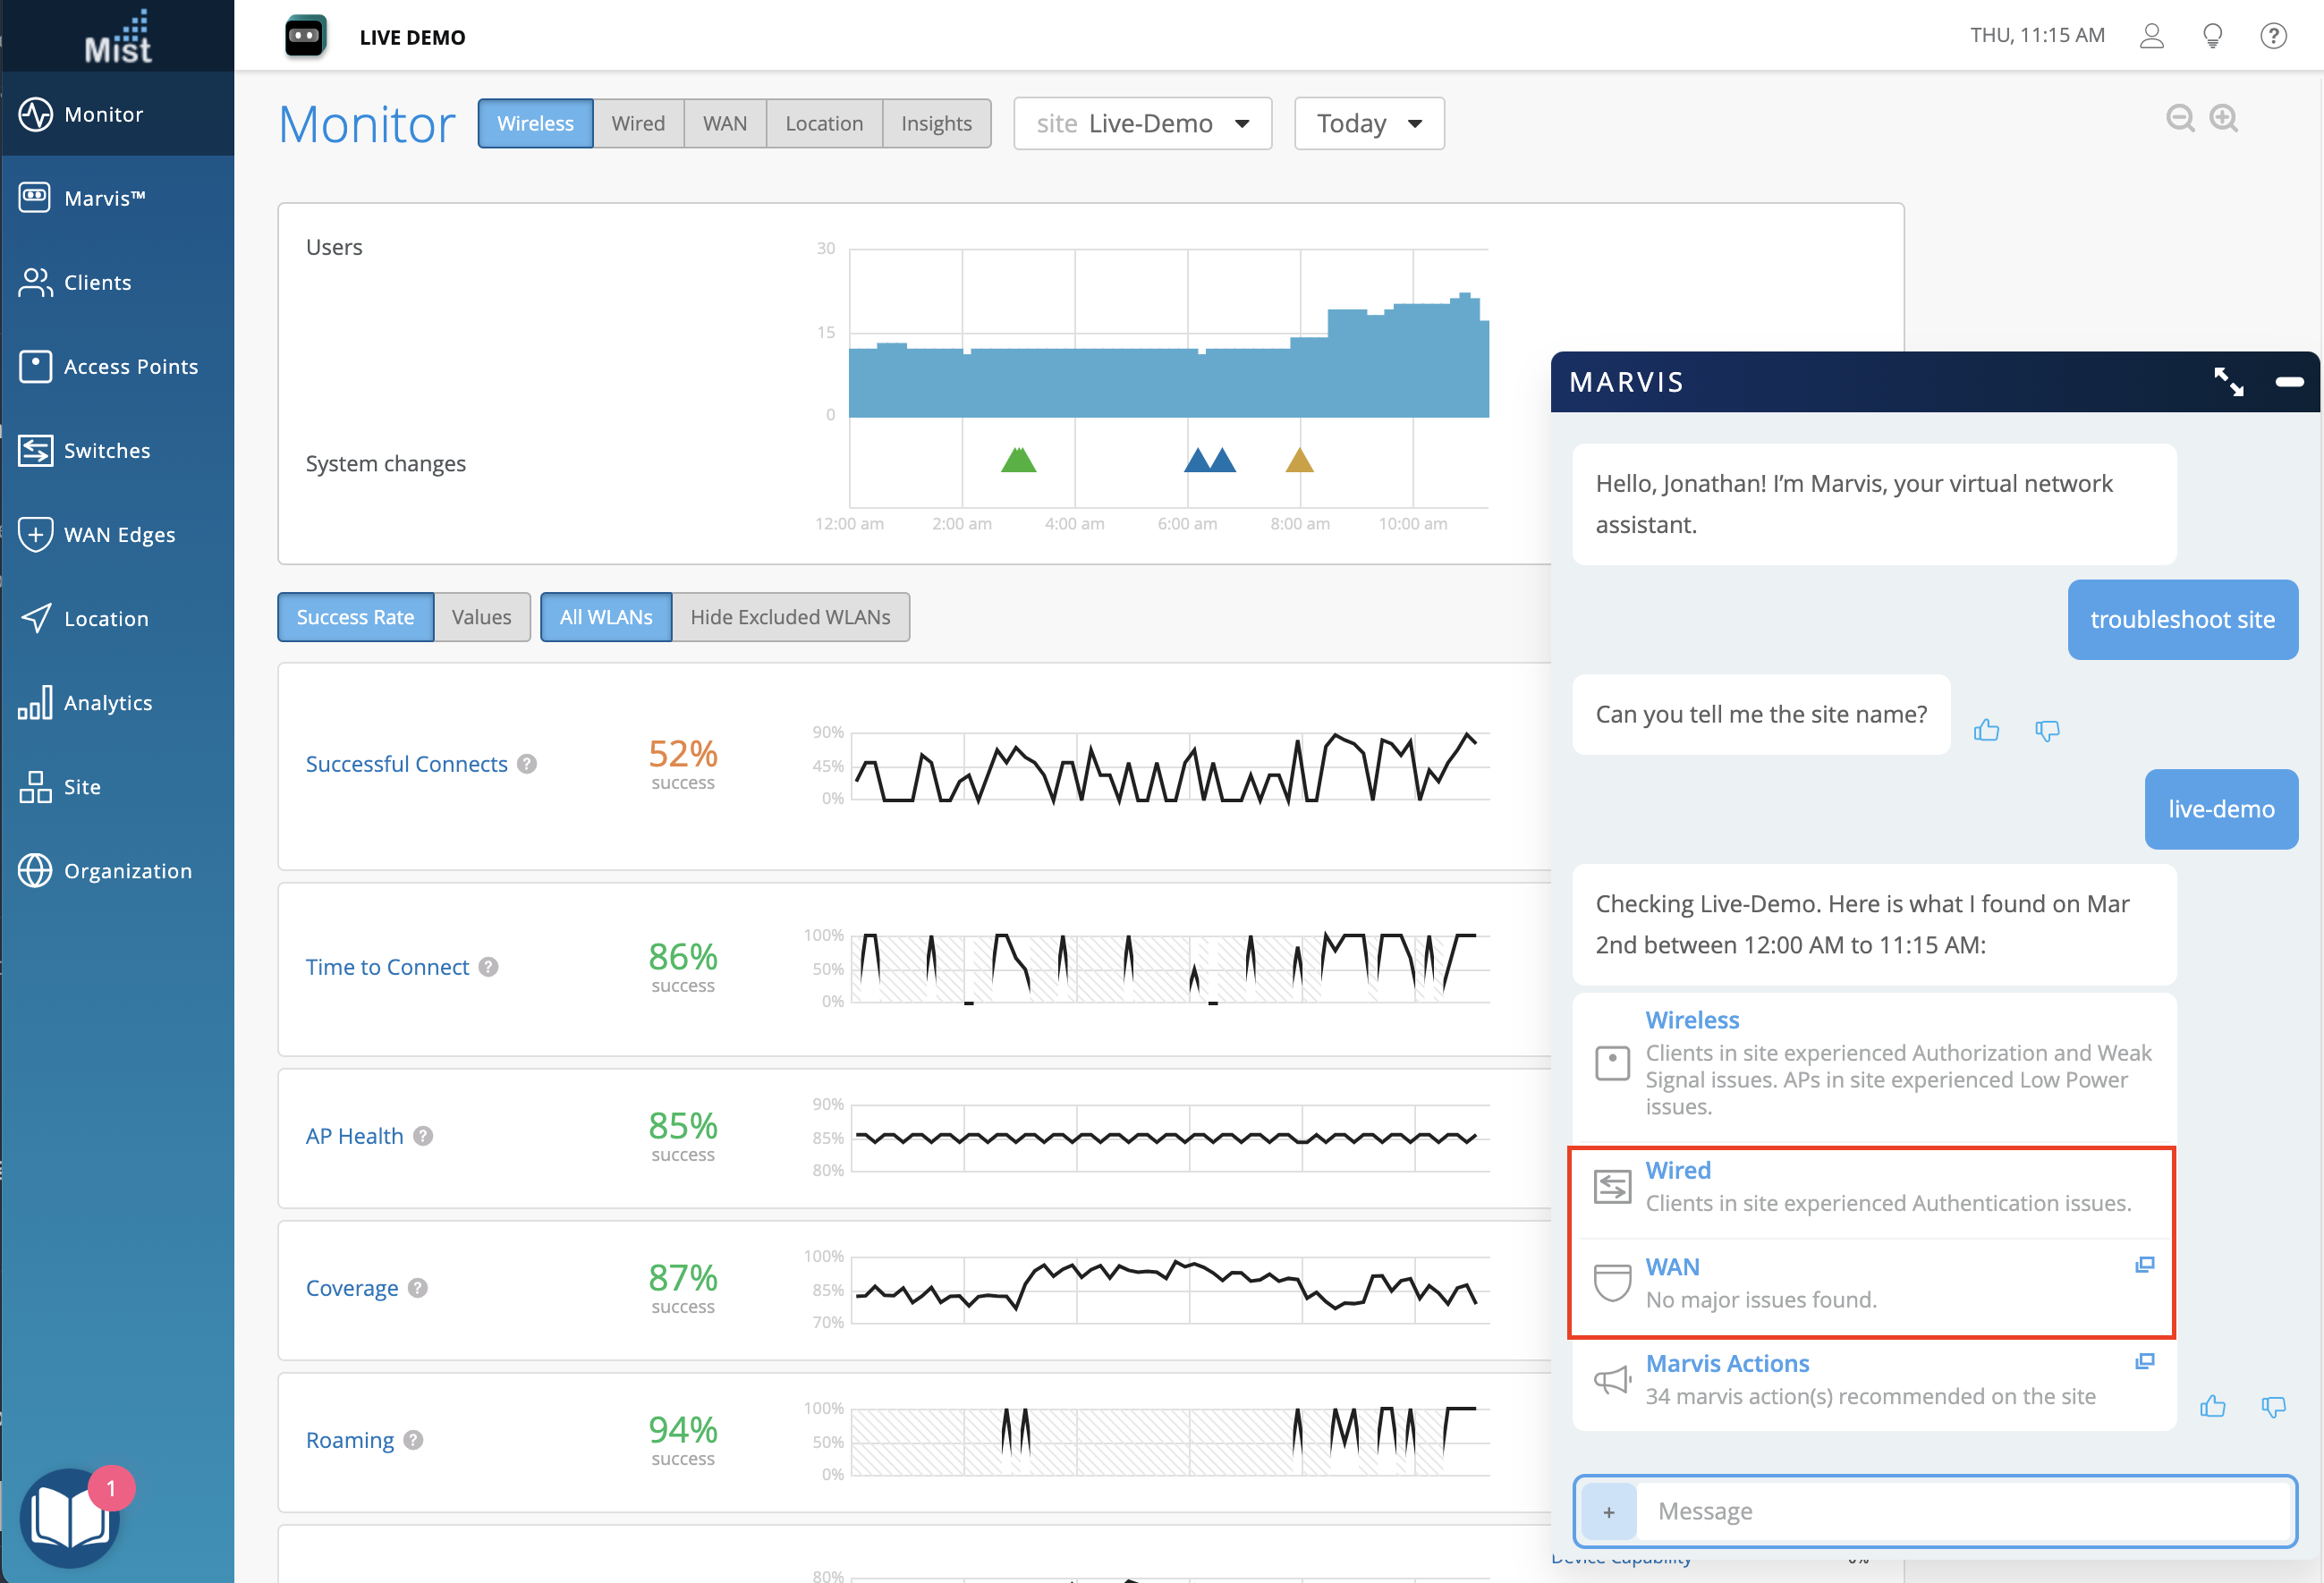
Task: Open the Marvis Actions link
Action: click(1727, 1363)
